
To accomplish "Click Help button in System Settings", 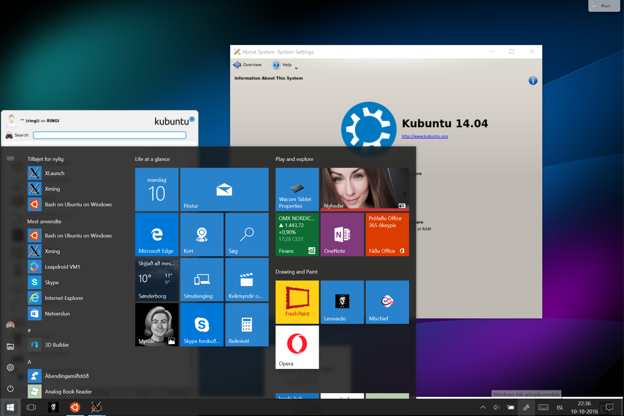I will coord(282,65).
